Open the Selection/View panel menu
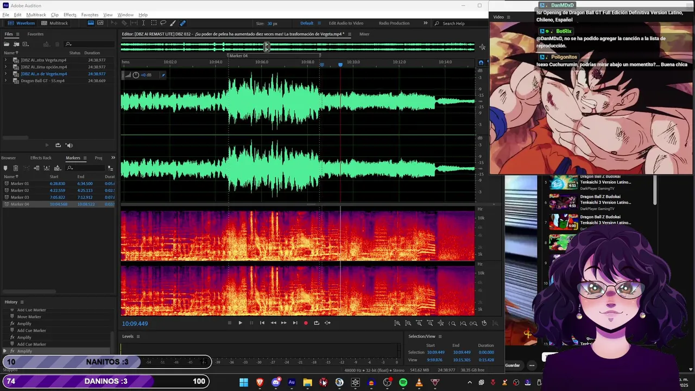 click(440, 336)
